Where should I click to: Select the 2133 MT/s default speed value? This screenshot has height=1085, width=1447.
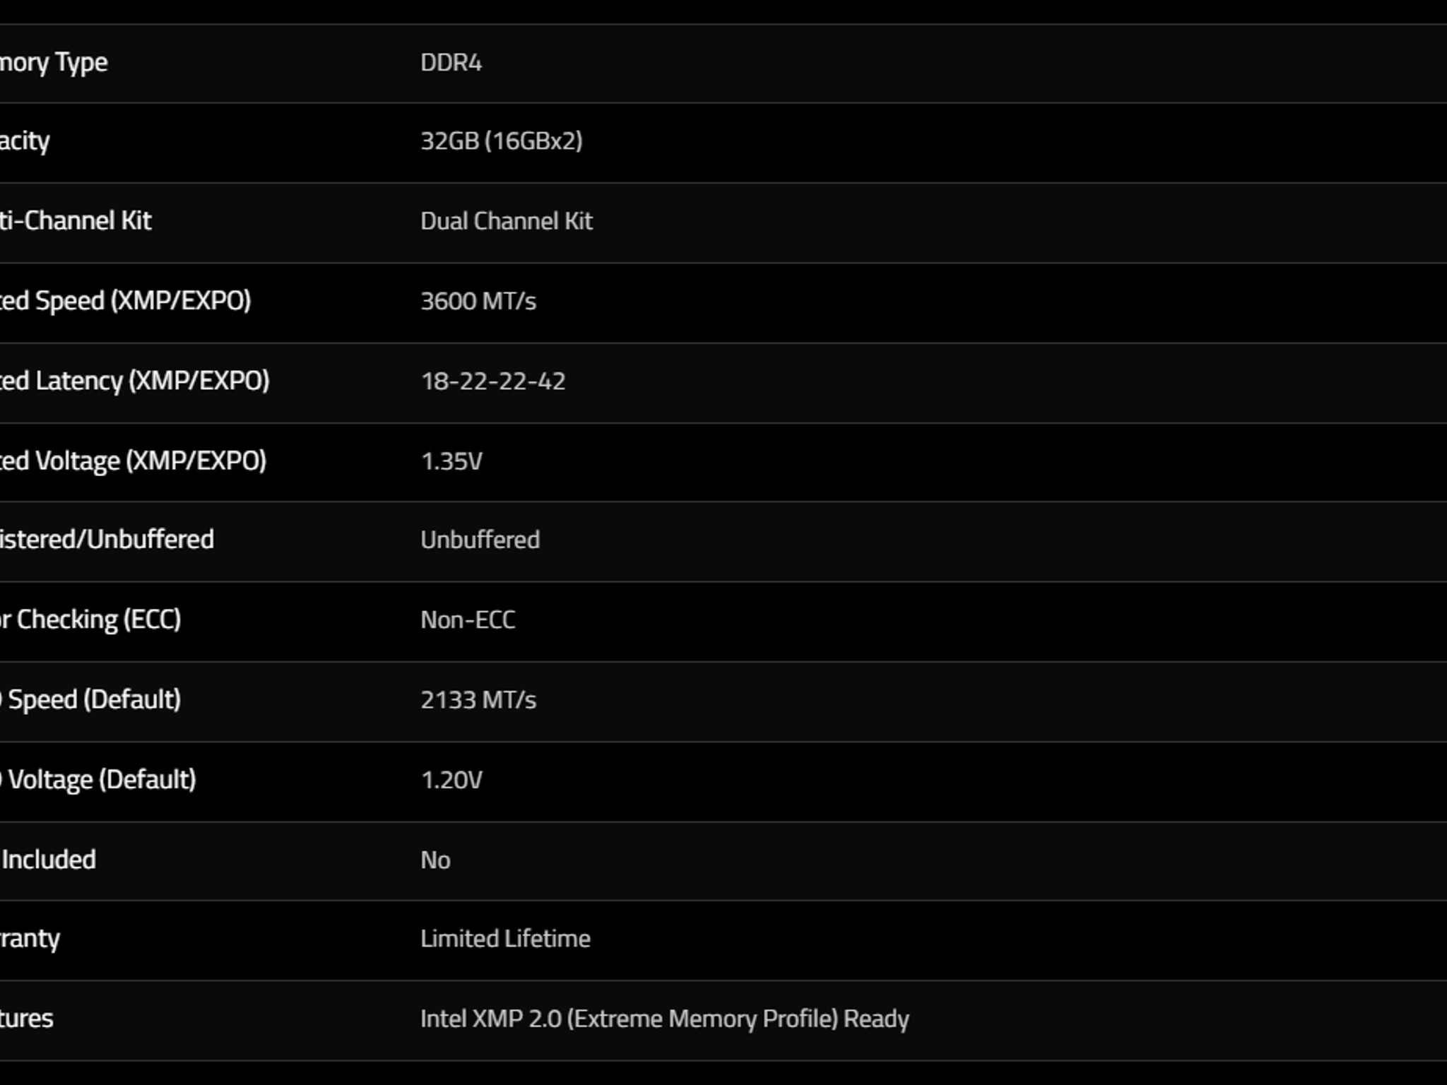pos(478,700)
